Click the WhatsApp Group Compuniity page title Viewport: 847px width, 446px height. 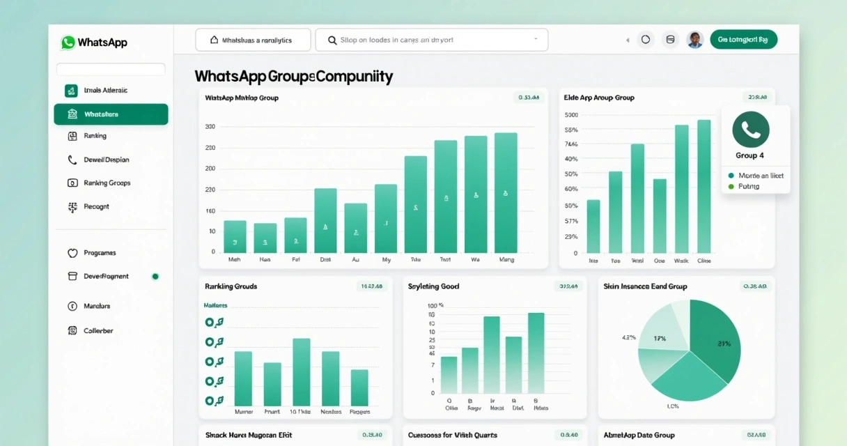click(294, 77)
